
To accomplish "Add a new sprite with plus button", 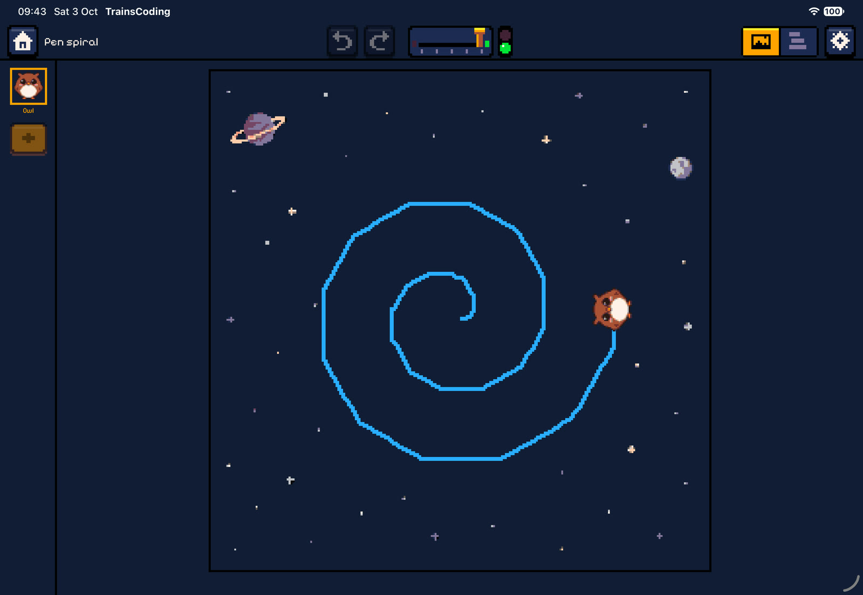I will point(29,139).
